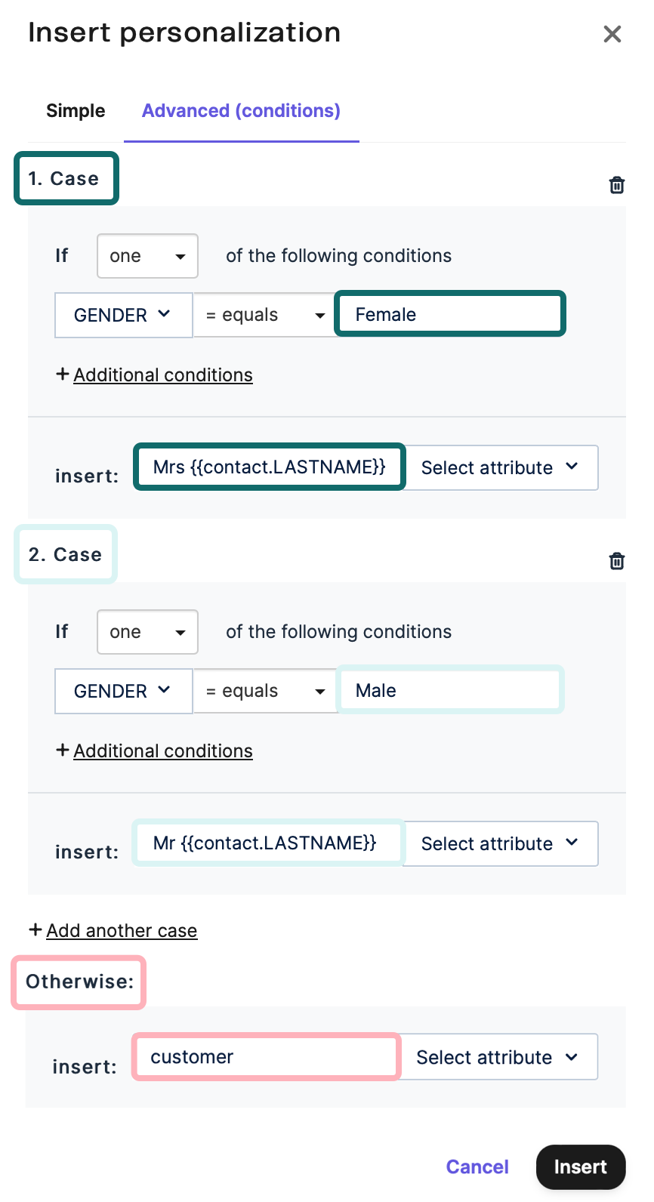Delete the first case using its trash icon

click(617, 184)
